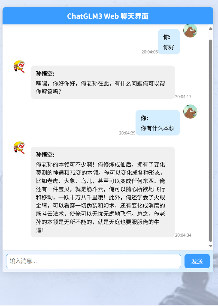Viewport: 218px width, 306px height.
Task: Focus the 输入消息 message input field
Action: point(93,261)
